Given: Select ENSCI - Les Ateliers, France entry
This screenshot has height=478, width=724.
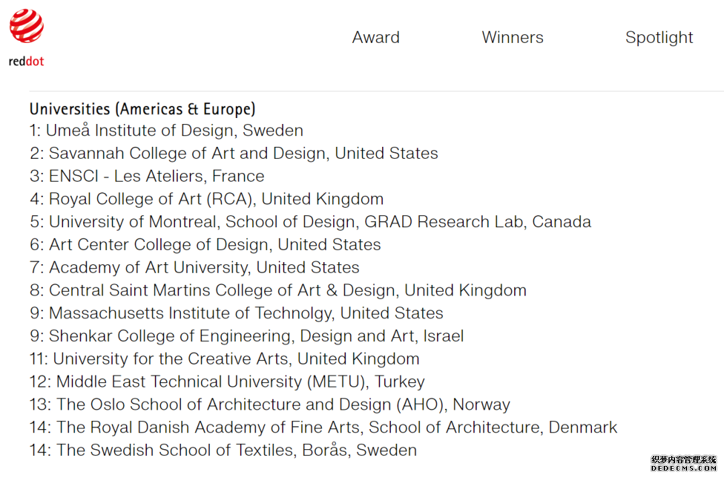Looking at the screenshot, I should tap(147, 176).
